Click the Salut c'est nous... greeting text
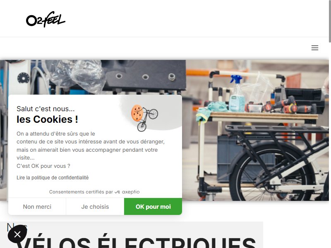Image resolution: width=331 pixels, height=248 pixels. coord(46,109)
